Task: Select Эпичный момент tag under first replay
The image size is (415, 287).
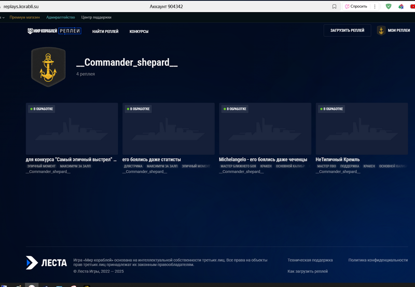Action: point(41,166)
